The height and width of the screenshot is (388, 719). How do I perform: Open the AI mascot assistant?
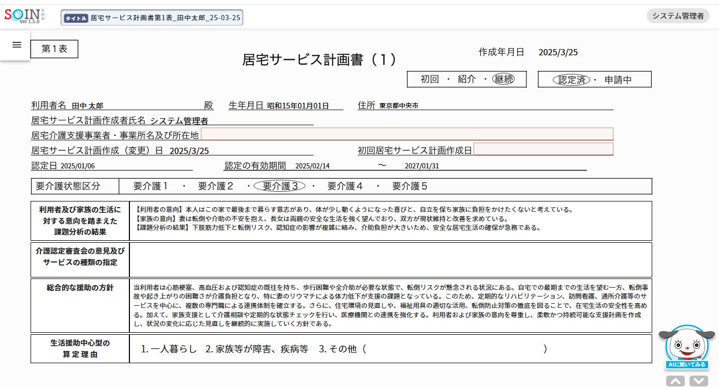point(686,344)
